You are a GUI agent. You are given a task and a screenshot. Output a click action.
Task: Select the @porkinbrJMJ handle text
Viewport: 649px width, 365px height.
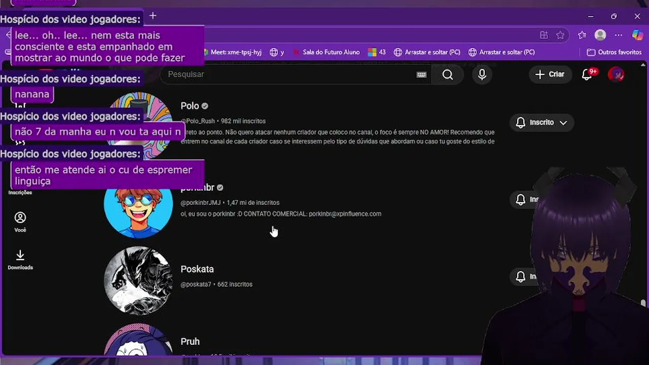[x=200, y=203]
